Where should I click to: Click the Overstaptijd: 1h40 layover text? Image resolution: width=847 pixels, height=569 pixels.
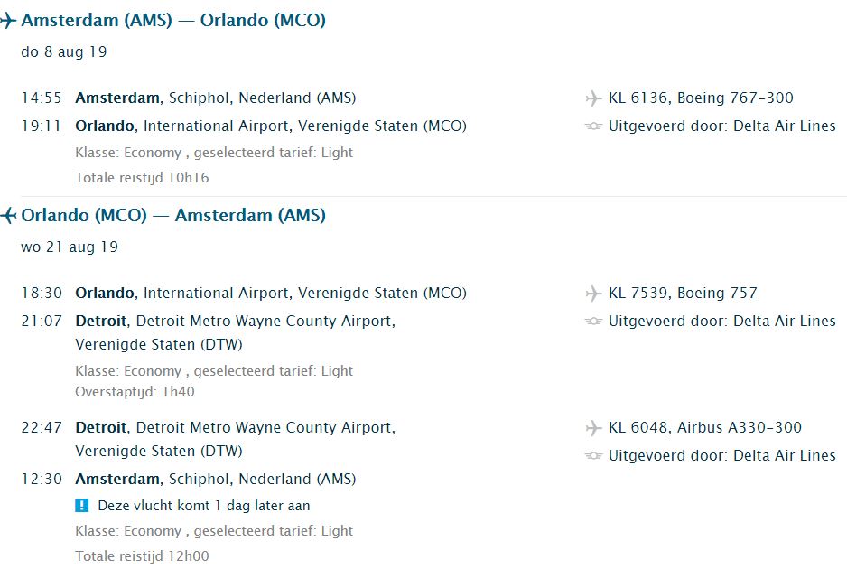tap(135, 392)
